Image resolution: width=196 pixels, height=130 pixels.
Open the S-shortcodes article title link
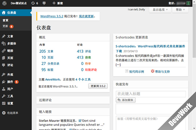[x=151, y=49]
